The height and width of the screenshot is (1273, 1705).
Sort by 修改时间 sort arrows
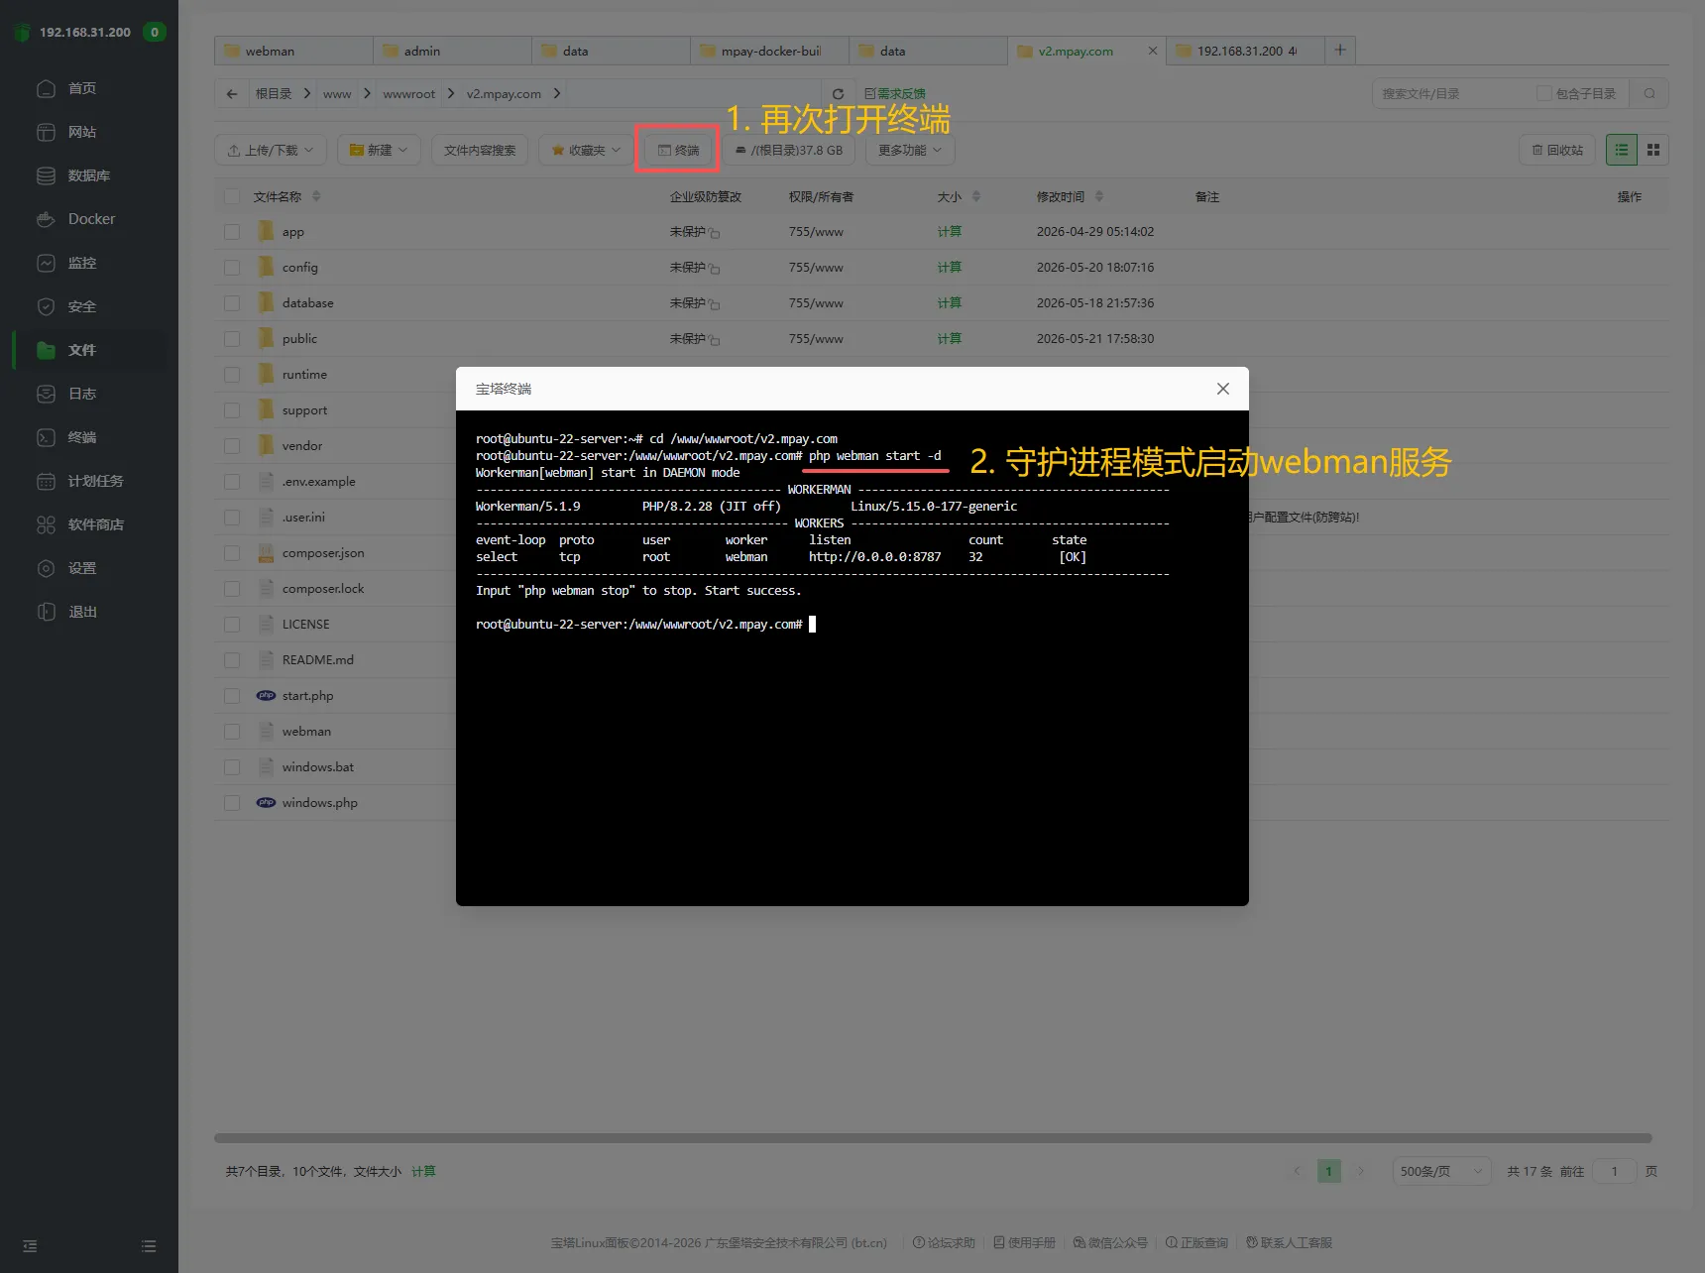tap(1099, 196)
